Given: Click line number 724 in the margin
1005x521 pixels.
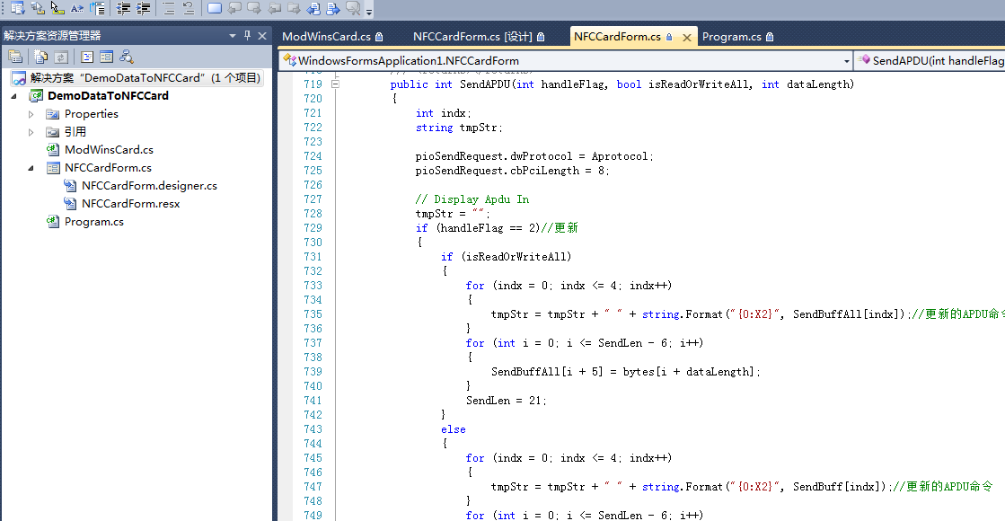Looking at the screenshot, I should (x=313, y=156).
